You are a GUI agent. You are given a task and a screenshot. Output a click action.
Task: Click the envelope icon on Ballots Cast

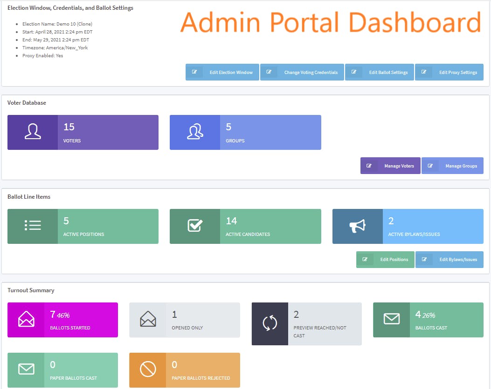tap(391, 319)
